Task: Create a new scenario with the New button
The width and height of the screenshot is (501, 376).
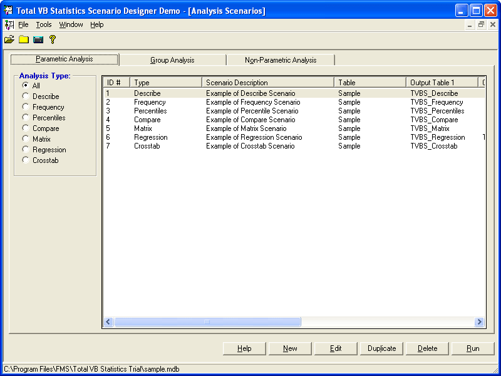Action: click(289, 348)
